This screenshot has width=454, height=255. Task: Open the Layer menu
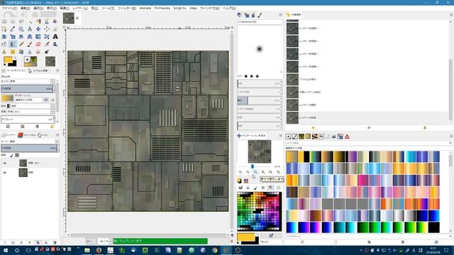pyautogui.click(x=80, y=8)
